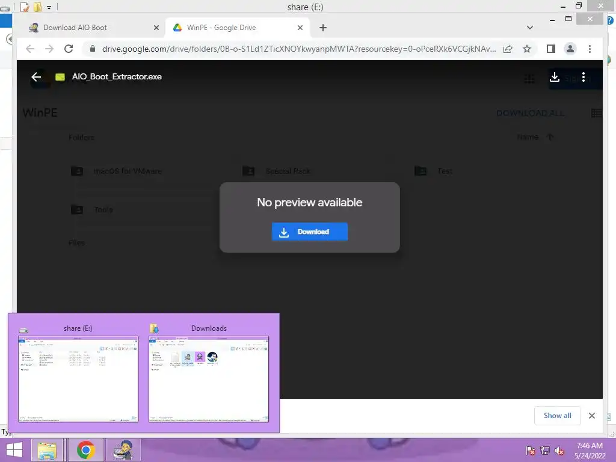Open the Google apps grid icon

529,79
